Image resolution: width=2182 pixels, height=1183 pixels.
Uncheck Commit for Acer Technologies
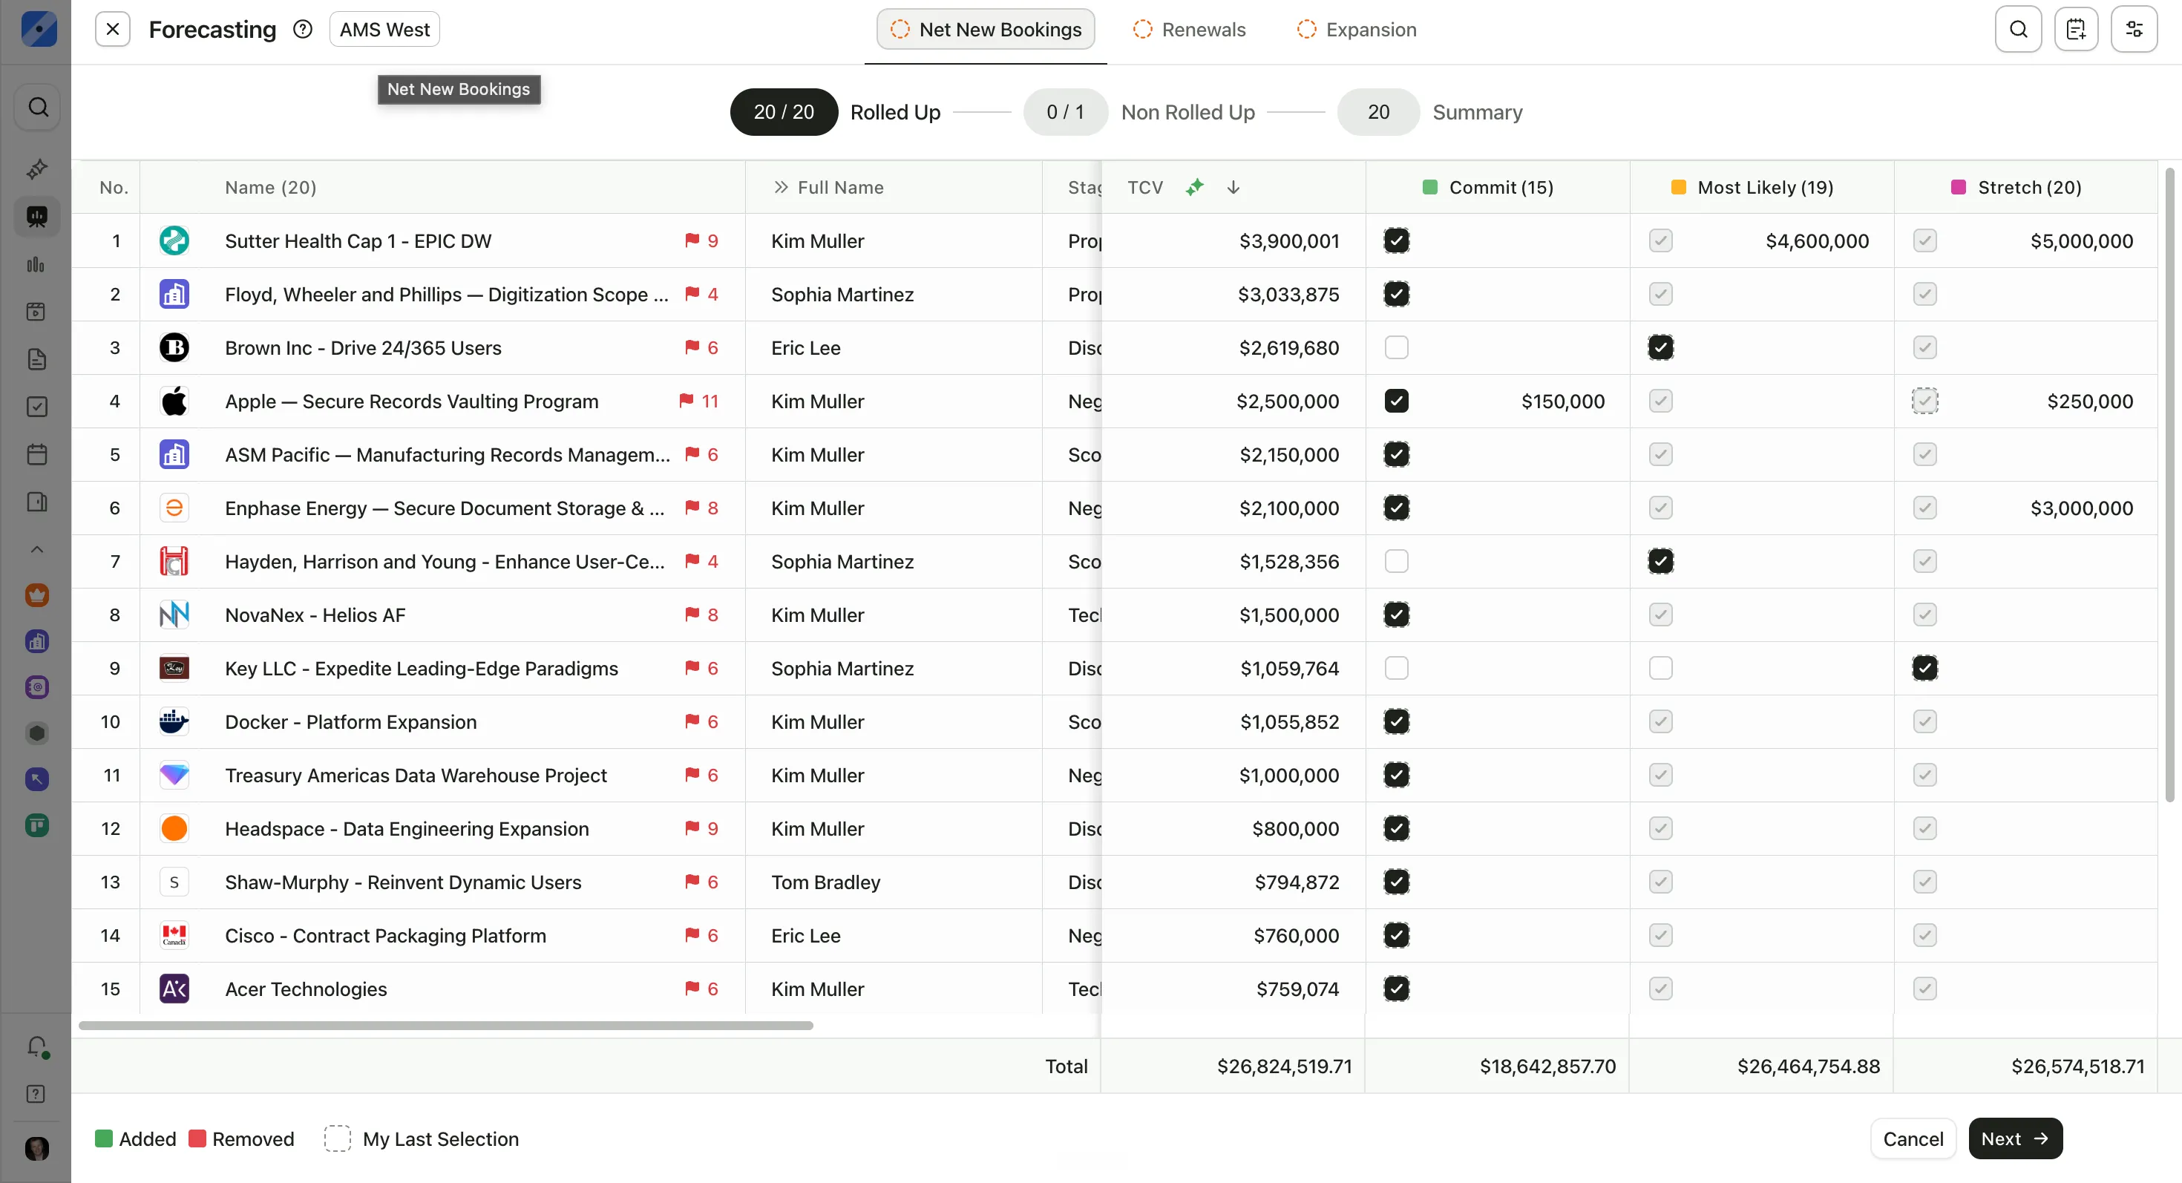(1397, 989)
